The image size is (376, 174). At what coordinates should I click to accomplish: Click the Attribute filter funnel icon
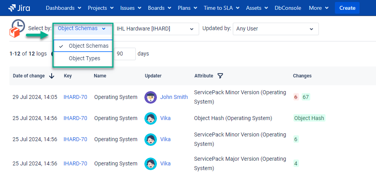(220, 76)
